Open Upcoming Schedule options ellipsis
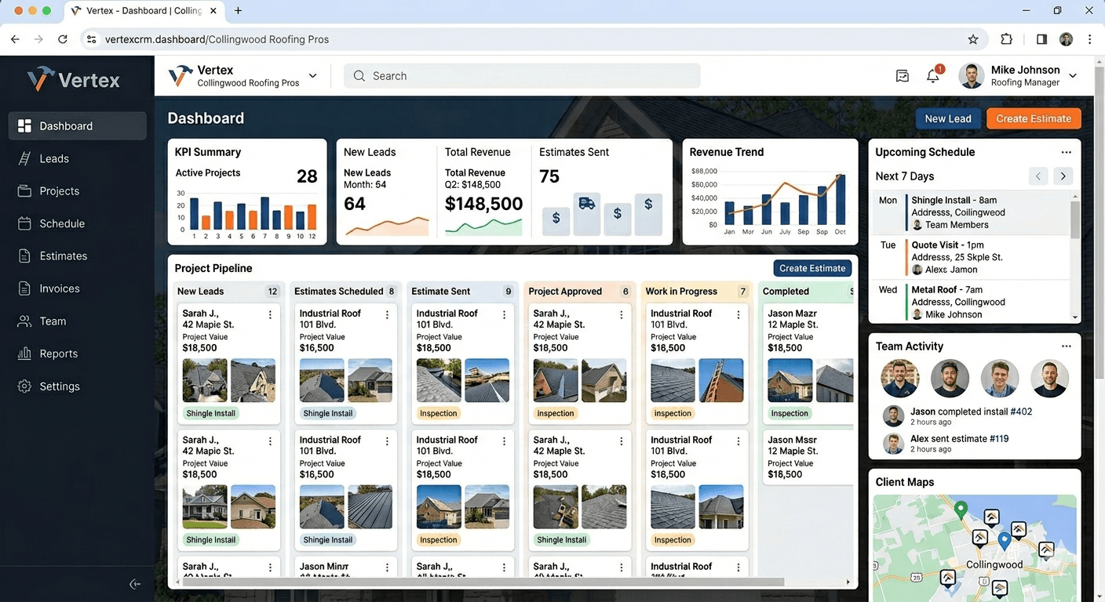 click(x=1066, y=152)
